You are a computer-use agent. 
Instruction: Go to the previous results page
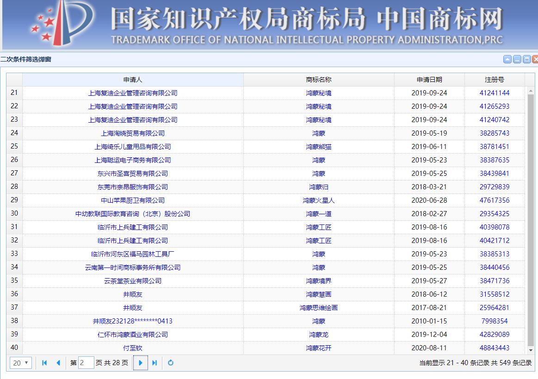point(58,363)
